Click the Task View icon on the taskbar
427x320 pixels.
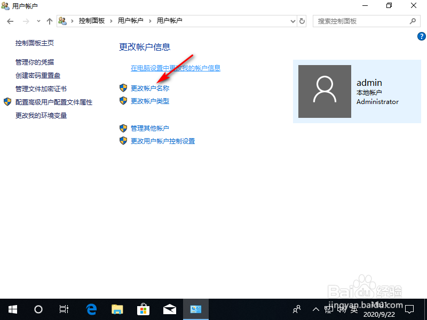pos(64,309)
